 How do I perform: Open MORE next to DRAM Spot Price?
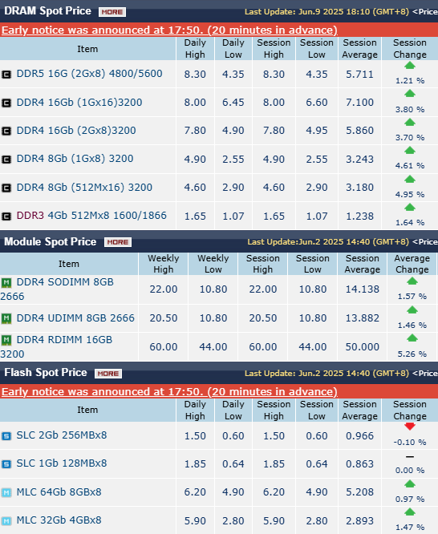(112, 12)
